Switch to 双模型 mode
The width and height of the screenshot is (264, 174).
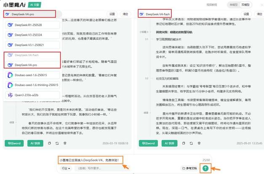tap(245, 5)
